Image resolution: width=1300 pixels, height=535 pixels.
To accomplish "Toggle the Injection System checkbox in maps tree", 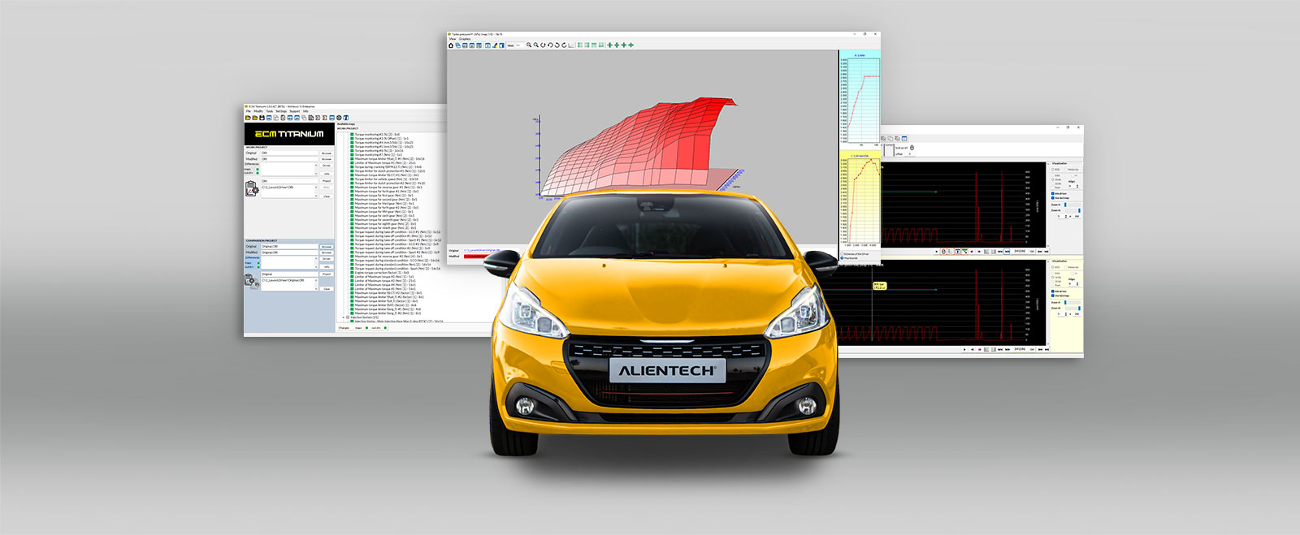I will (x=348, y=317).
